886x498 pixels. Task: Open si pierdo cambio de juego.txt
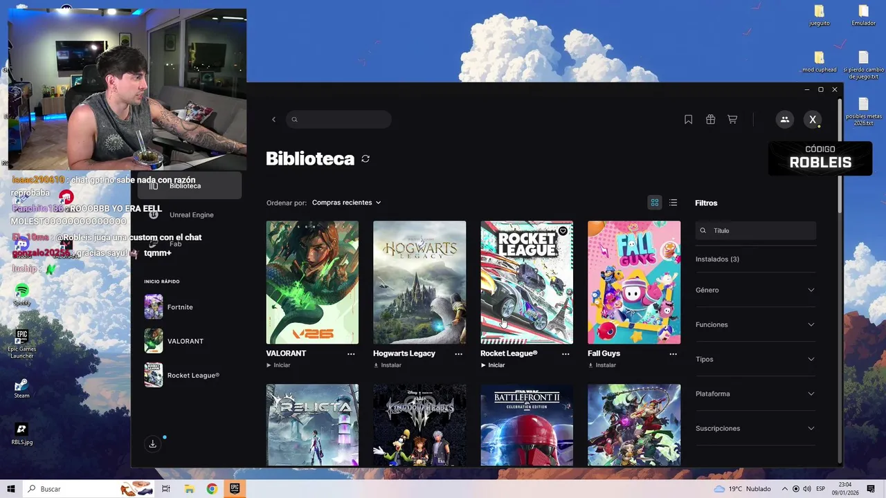tap(863, 65)
